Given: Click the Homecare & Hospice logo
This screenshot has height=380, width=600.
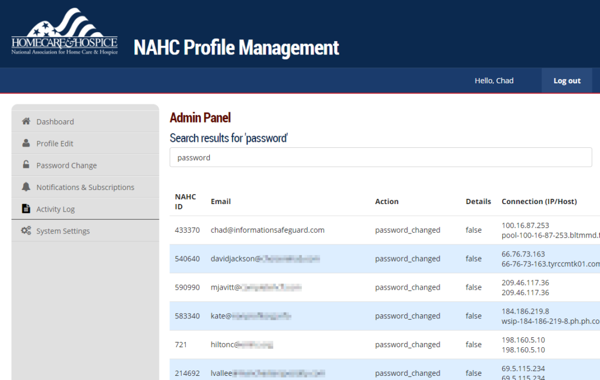Looking at the screenshot, I should [x=64, y=32].
